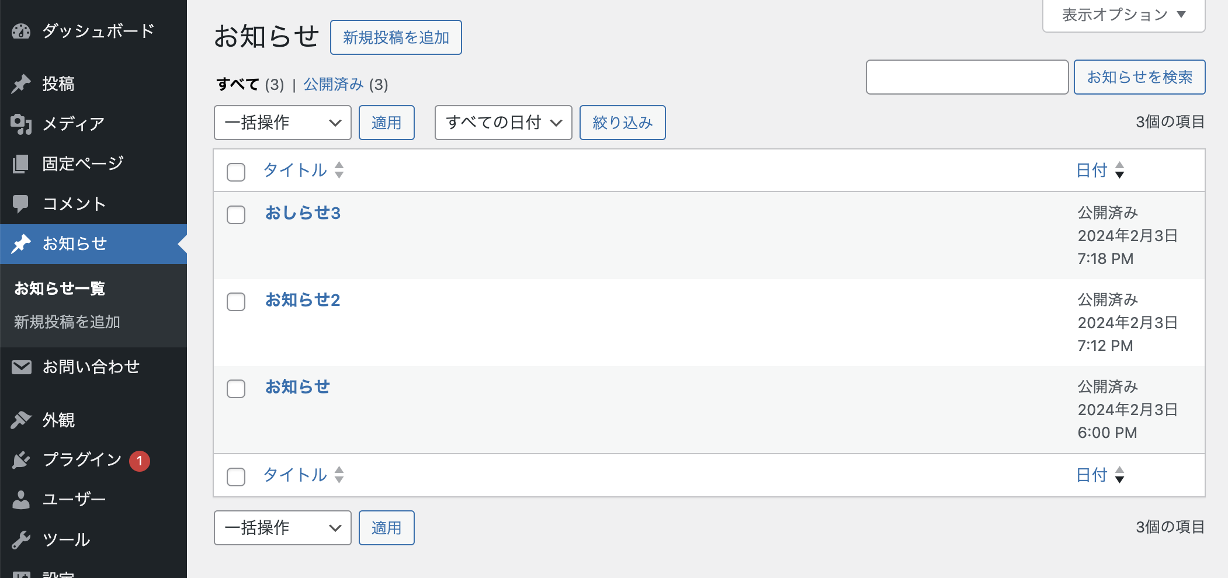Focus the announcement search text field
This screenshot has height=578, width=1228.
tap(967, 77)
